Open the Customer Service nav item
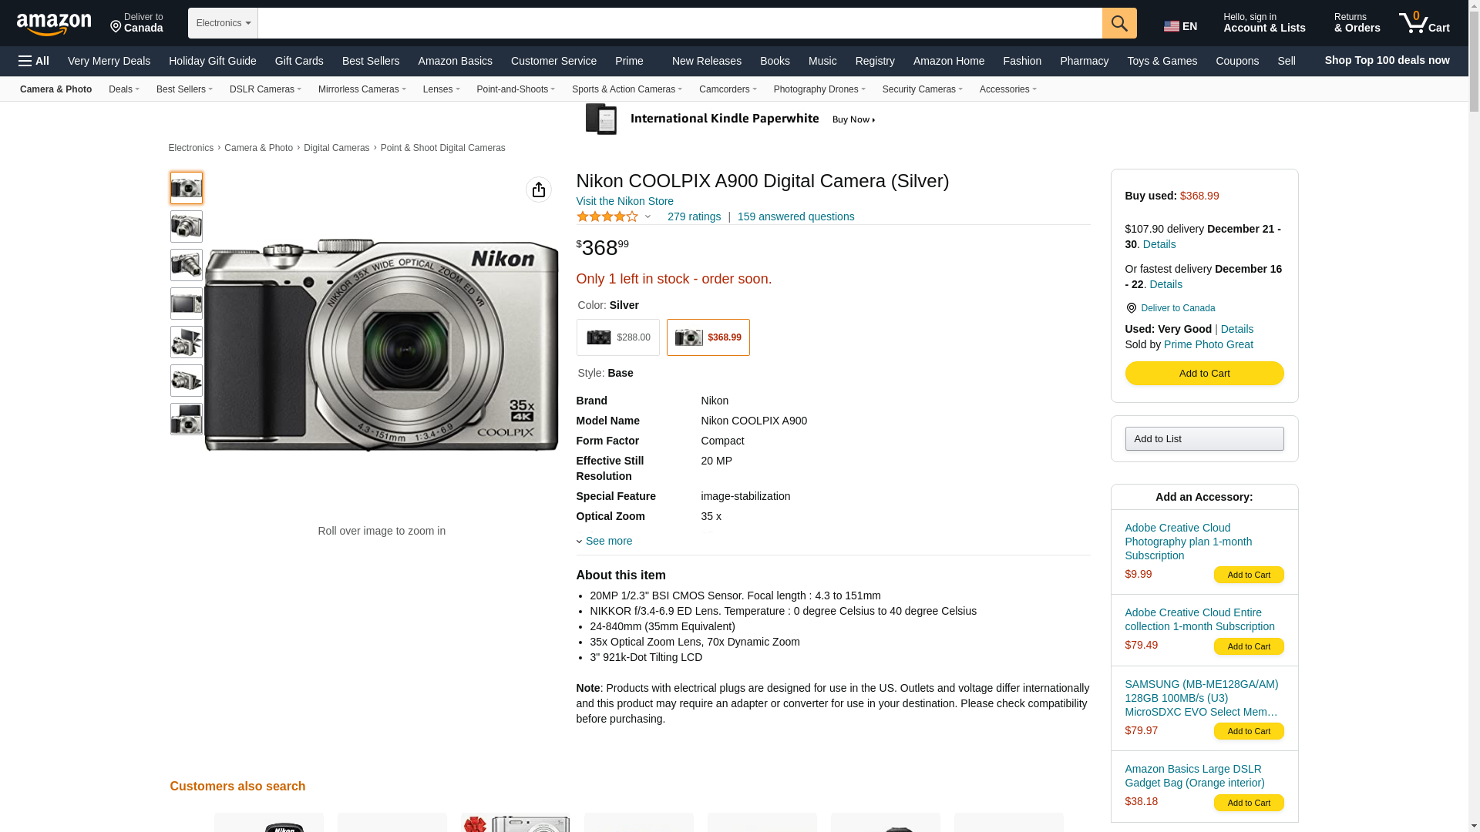 553,61
